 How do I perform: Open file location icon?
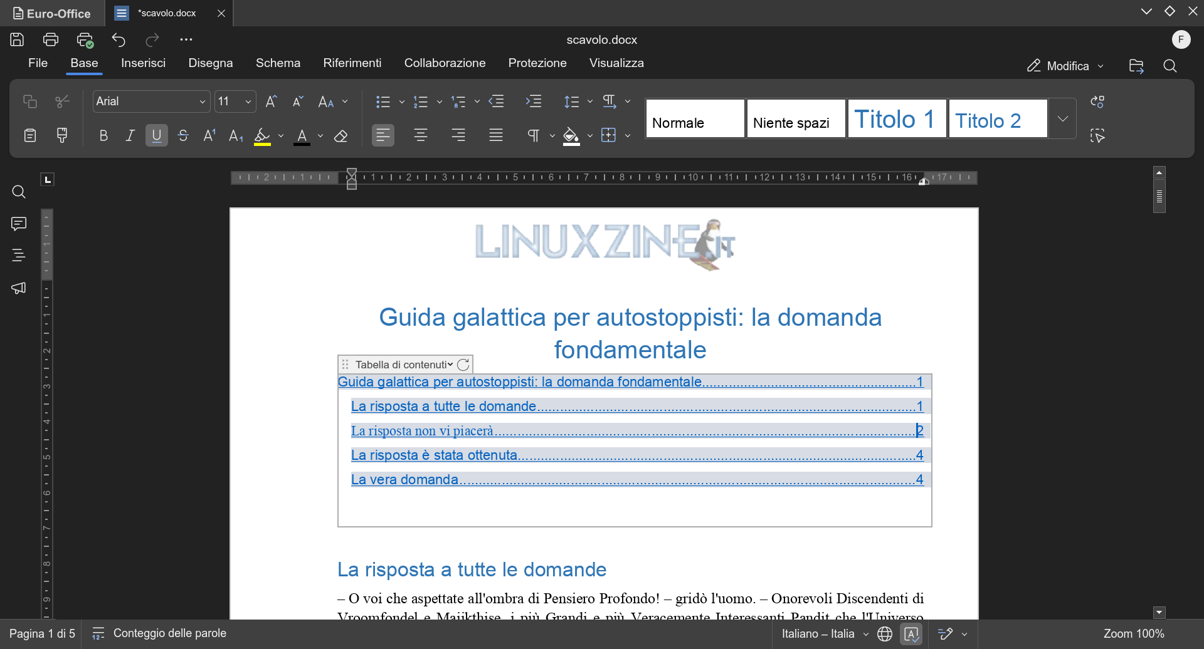pos(1136,66)
